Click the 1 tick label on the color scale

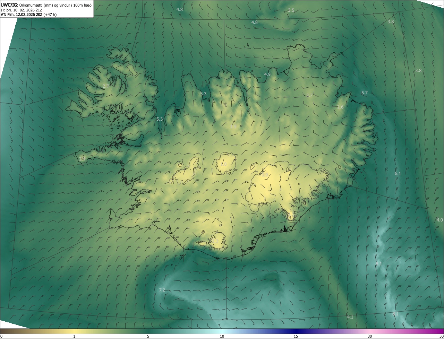74,336
